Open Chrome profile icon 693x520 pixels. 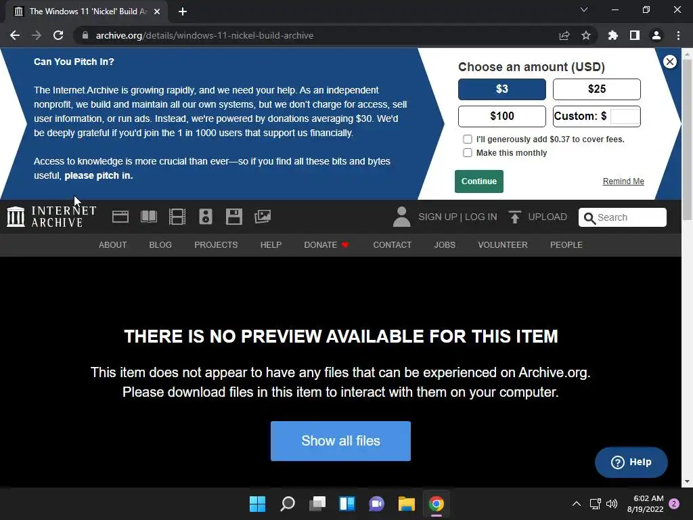coord(656,35)
